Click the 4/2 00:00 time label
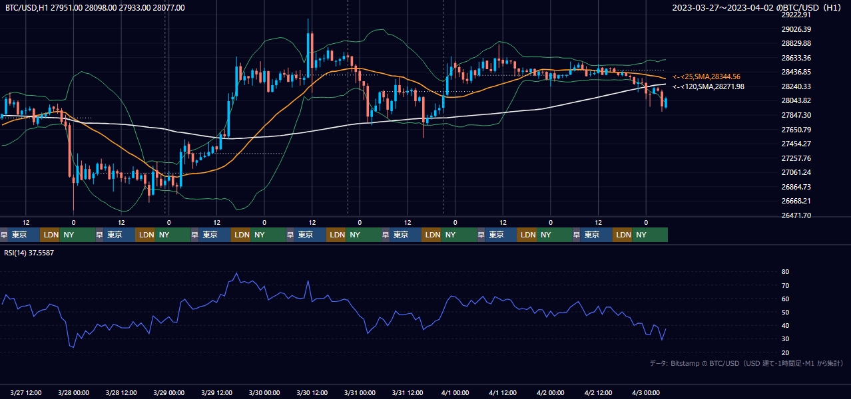The width and height of the screenshot is (851, 399). coord(551,392)
